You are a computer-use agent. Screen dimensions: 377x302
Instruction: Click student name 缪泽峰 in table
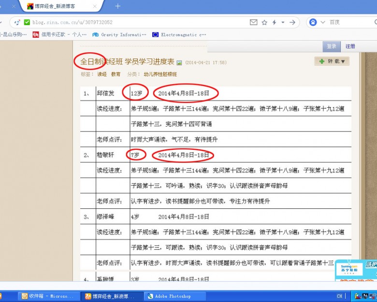tap(105, 216)
